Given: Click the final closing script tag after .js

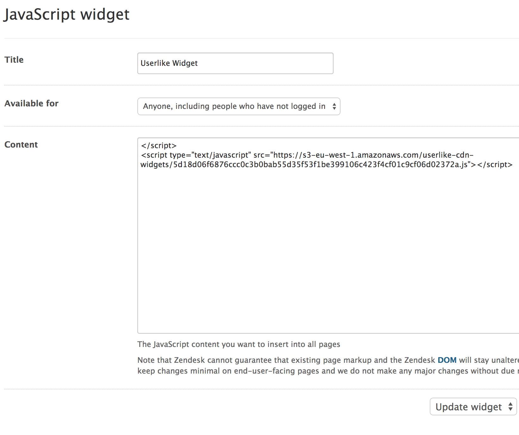Looking at the screenshot, I should pyautogui.click(x=495, y=164).
